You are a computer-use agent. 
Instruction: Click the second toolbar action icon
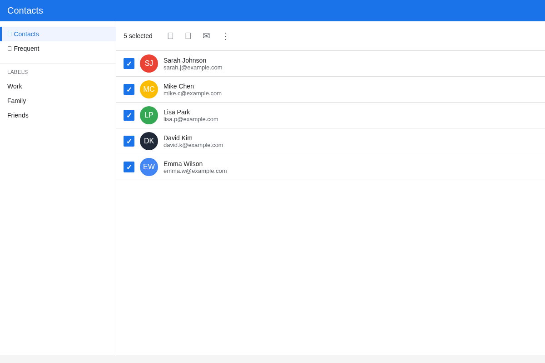[188, 35]
